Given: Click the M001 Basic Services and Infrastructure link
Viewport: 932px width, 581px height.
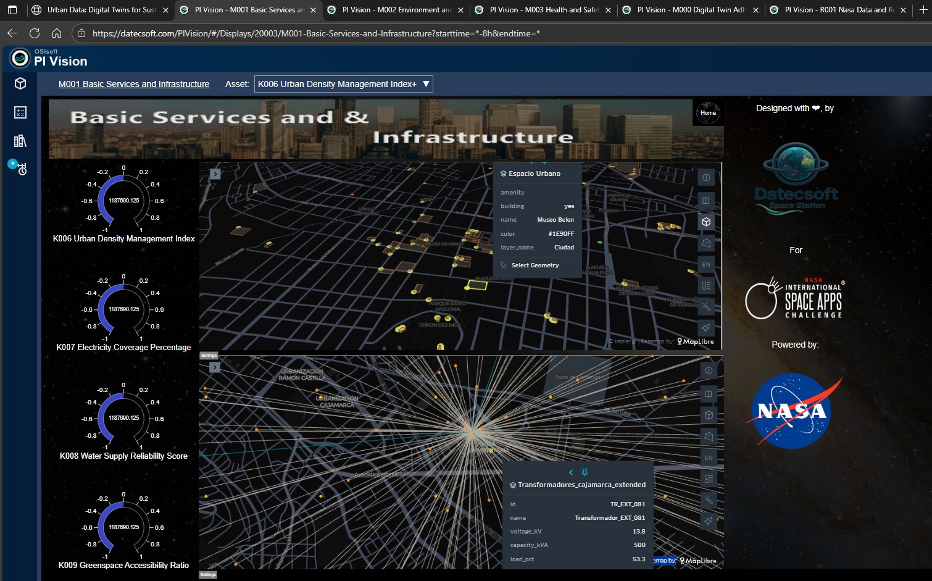Looking at the screenshot, I should point(134,84).
